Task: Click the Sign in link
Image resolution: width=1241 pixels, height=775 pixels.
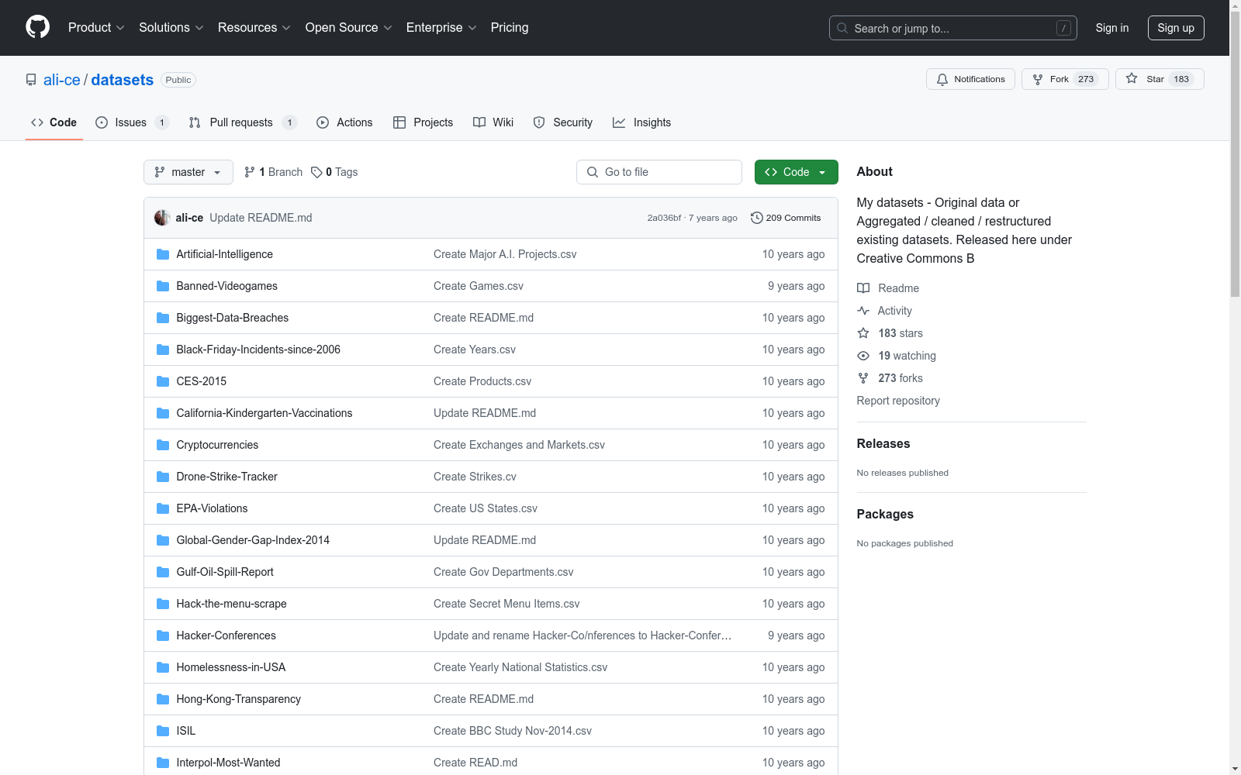Action: pos(1112,28)
